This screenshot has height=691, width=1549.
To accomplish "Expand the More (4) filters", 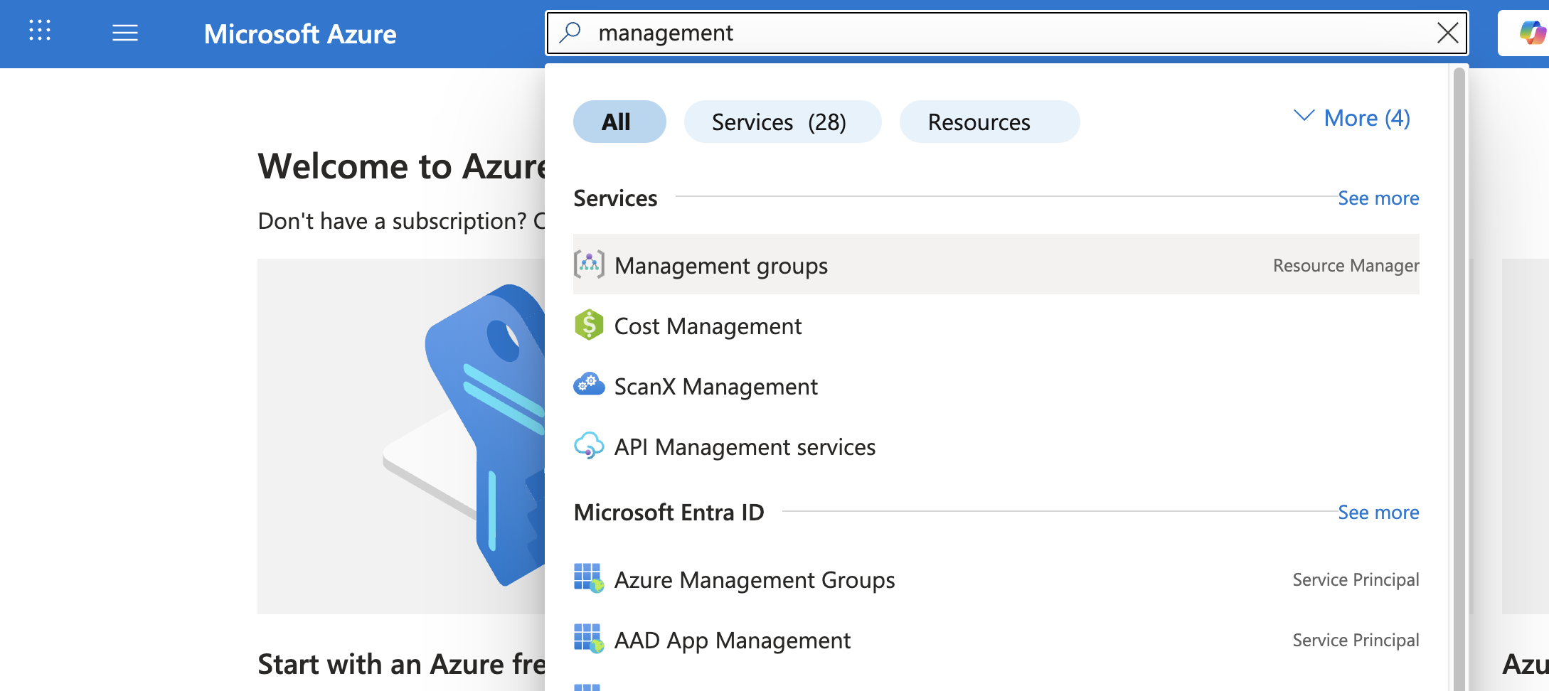I will tap(1351, 118).
